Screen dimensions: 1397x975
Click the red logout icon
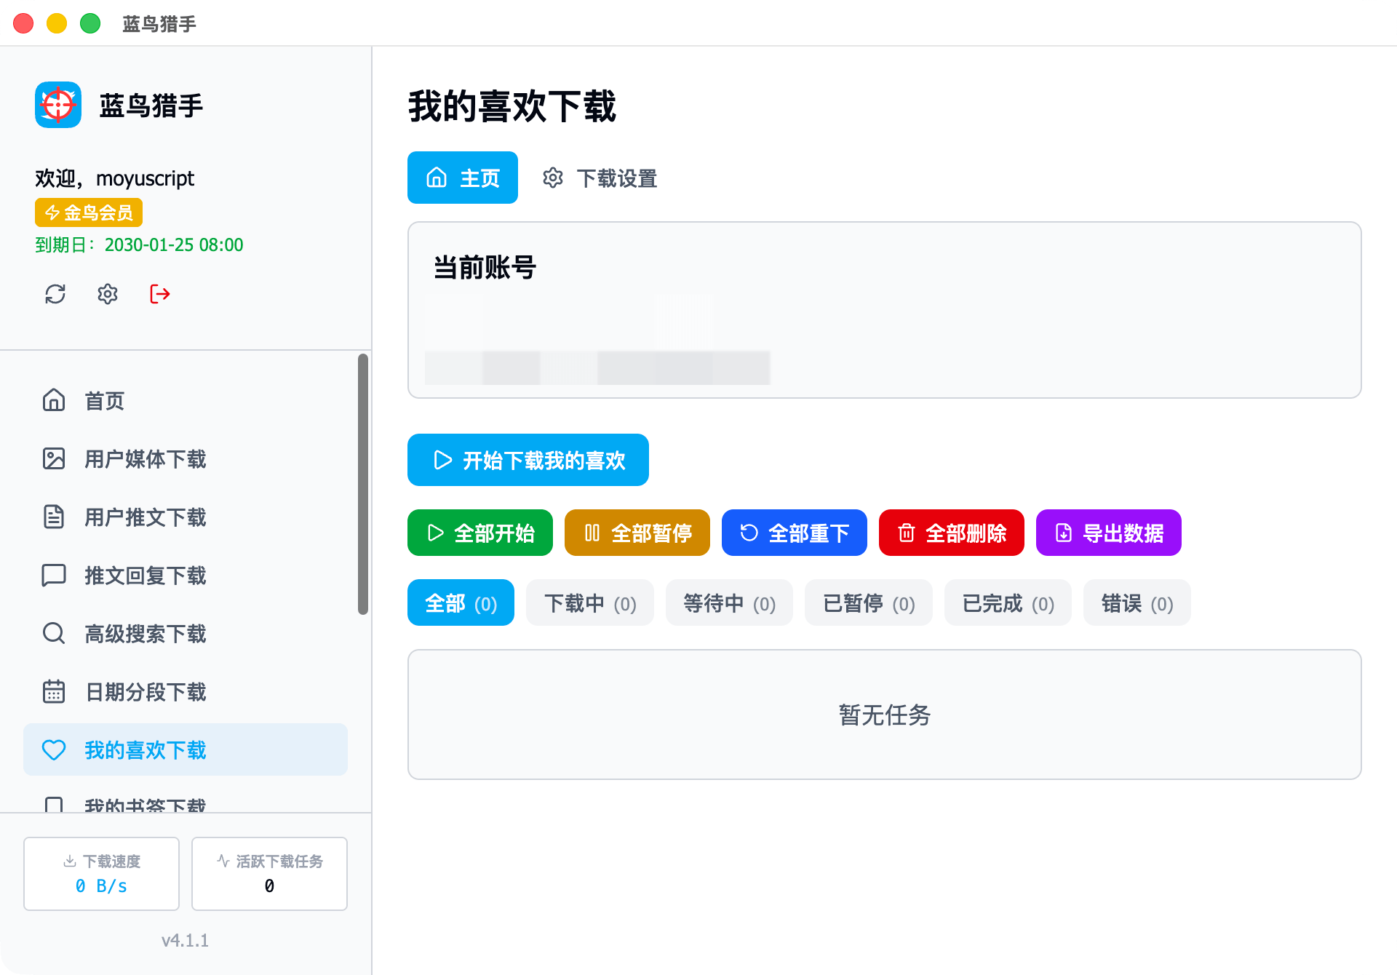point(160,294)
